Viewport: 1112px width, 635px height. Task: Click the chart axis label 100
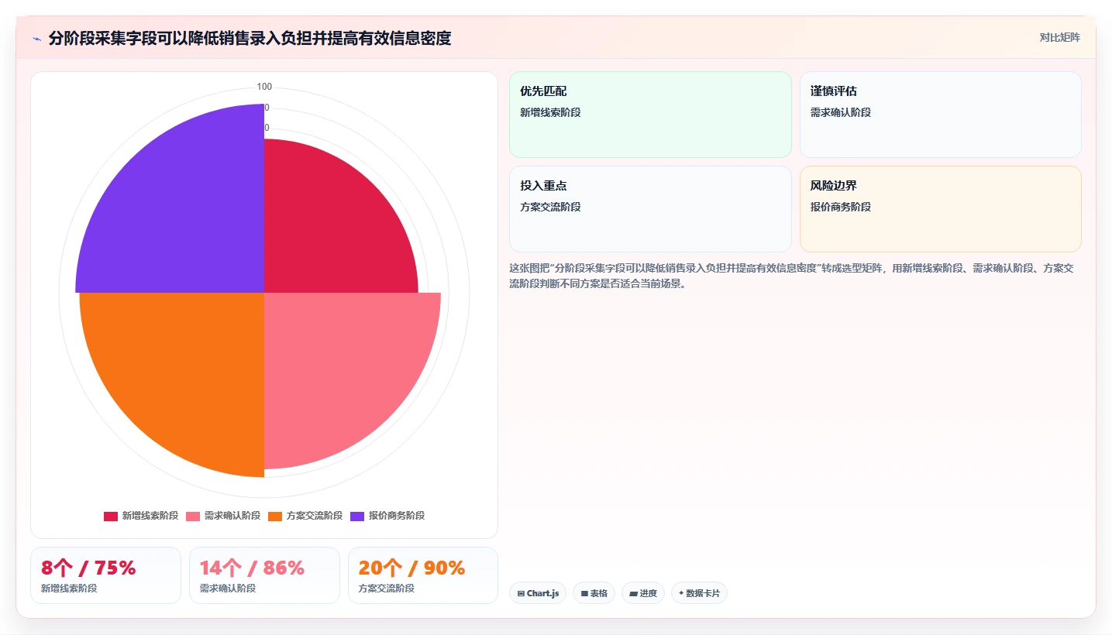coord(264,87)
